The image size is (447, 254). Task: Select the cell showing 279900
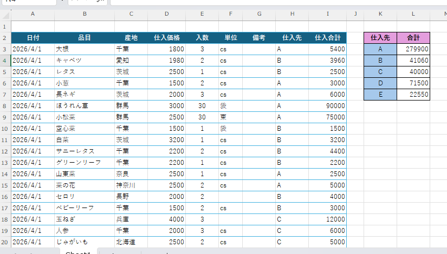(413, 49)
